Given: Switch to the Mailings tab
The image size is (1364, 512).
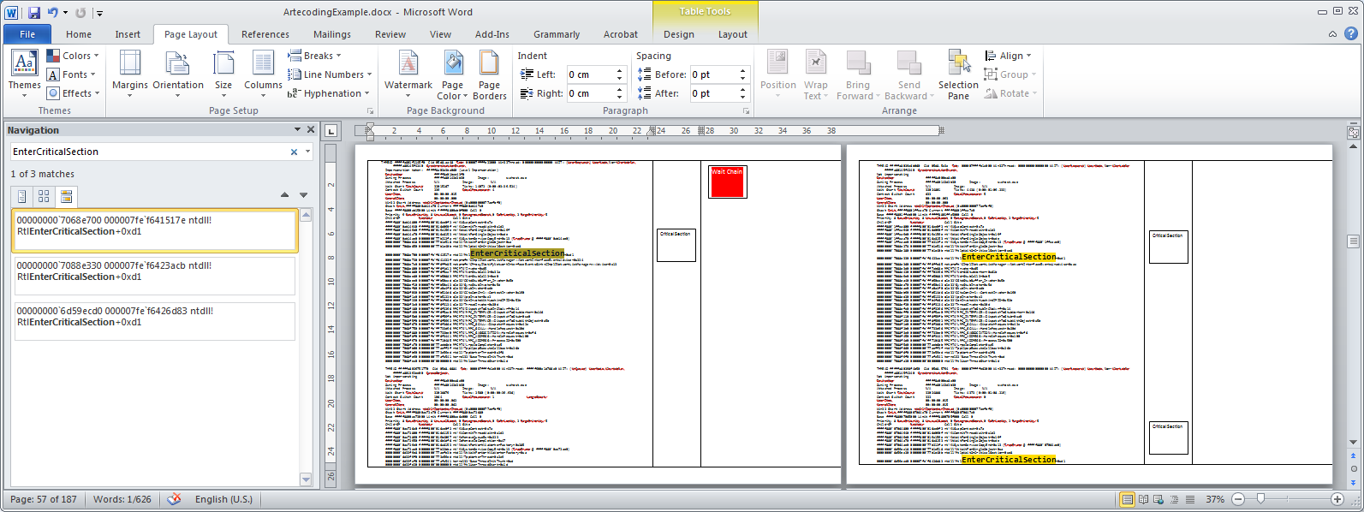Looking at the screenshot, I should pyautogui.click(x=332, y=34).
